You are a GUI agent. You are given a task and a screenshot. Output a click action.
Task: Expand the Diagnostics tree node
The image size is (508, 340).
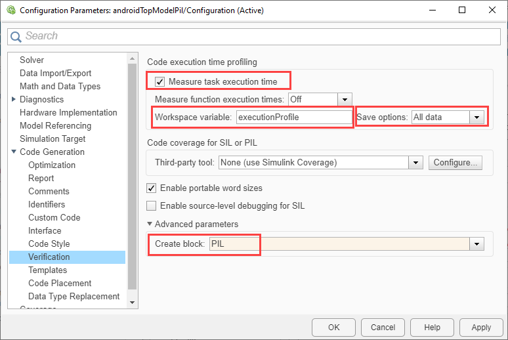(x=14, y=100)
